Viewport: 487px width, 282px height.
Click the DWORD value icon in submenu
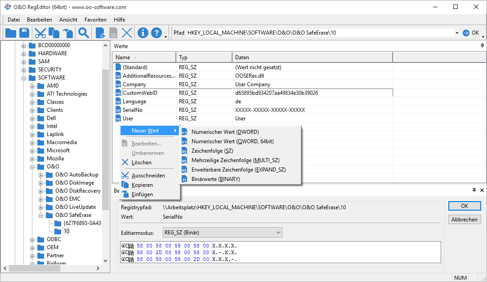coord(184,132)
